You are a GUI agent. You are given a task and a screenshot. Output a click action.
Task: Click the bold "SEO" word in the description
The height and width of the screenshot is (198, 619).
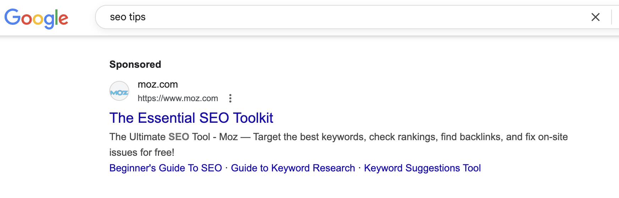(x=179, y=137)
